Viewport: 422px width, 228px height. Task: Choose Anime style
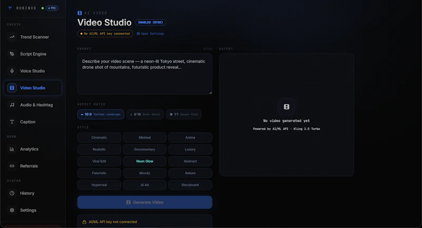[190, 137]
